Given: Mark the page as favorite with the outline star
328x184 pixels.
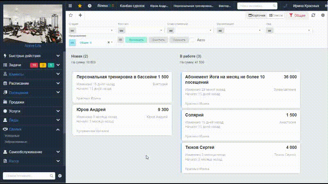Looking at the screenshot, I should pyautogui.click(x=71, y=15).
